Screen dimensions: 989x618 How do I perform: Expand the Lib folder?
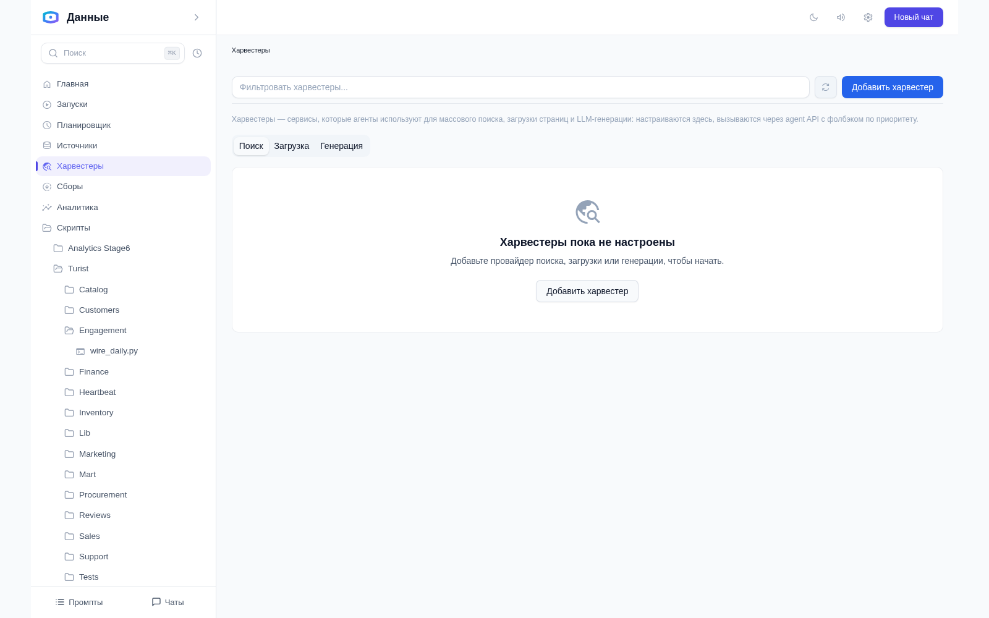click(x=135, y=433)
